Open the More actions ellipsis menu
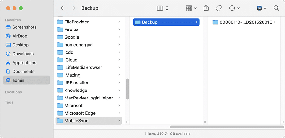 232,8
